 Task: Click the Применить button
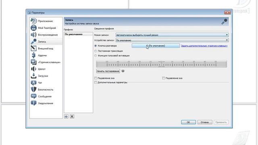221,122
